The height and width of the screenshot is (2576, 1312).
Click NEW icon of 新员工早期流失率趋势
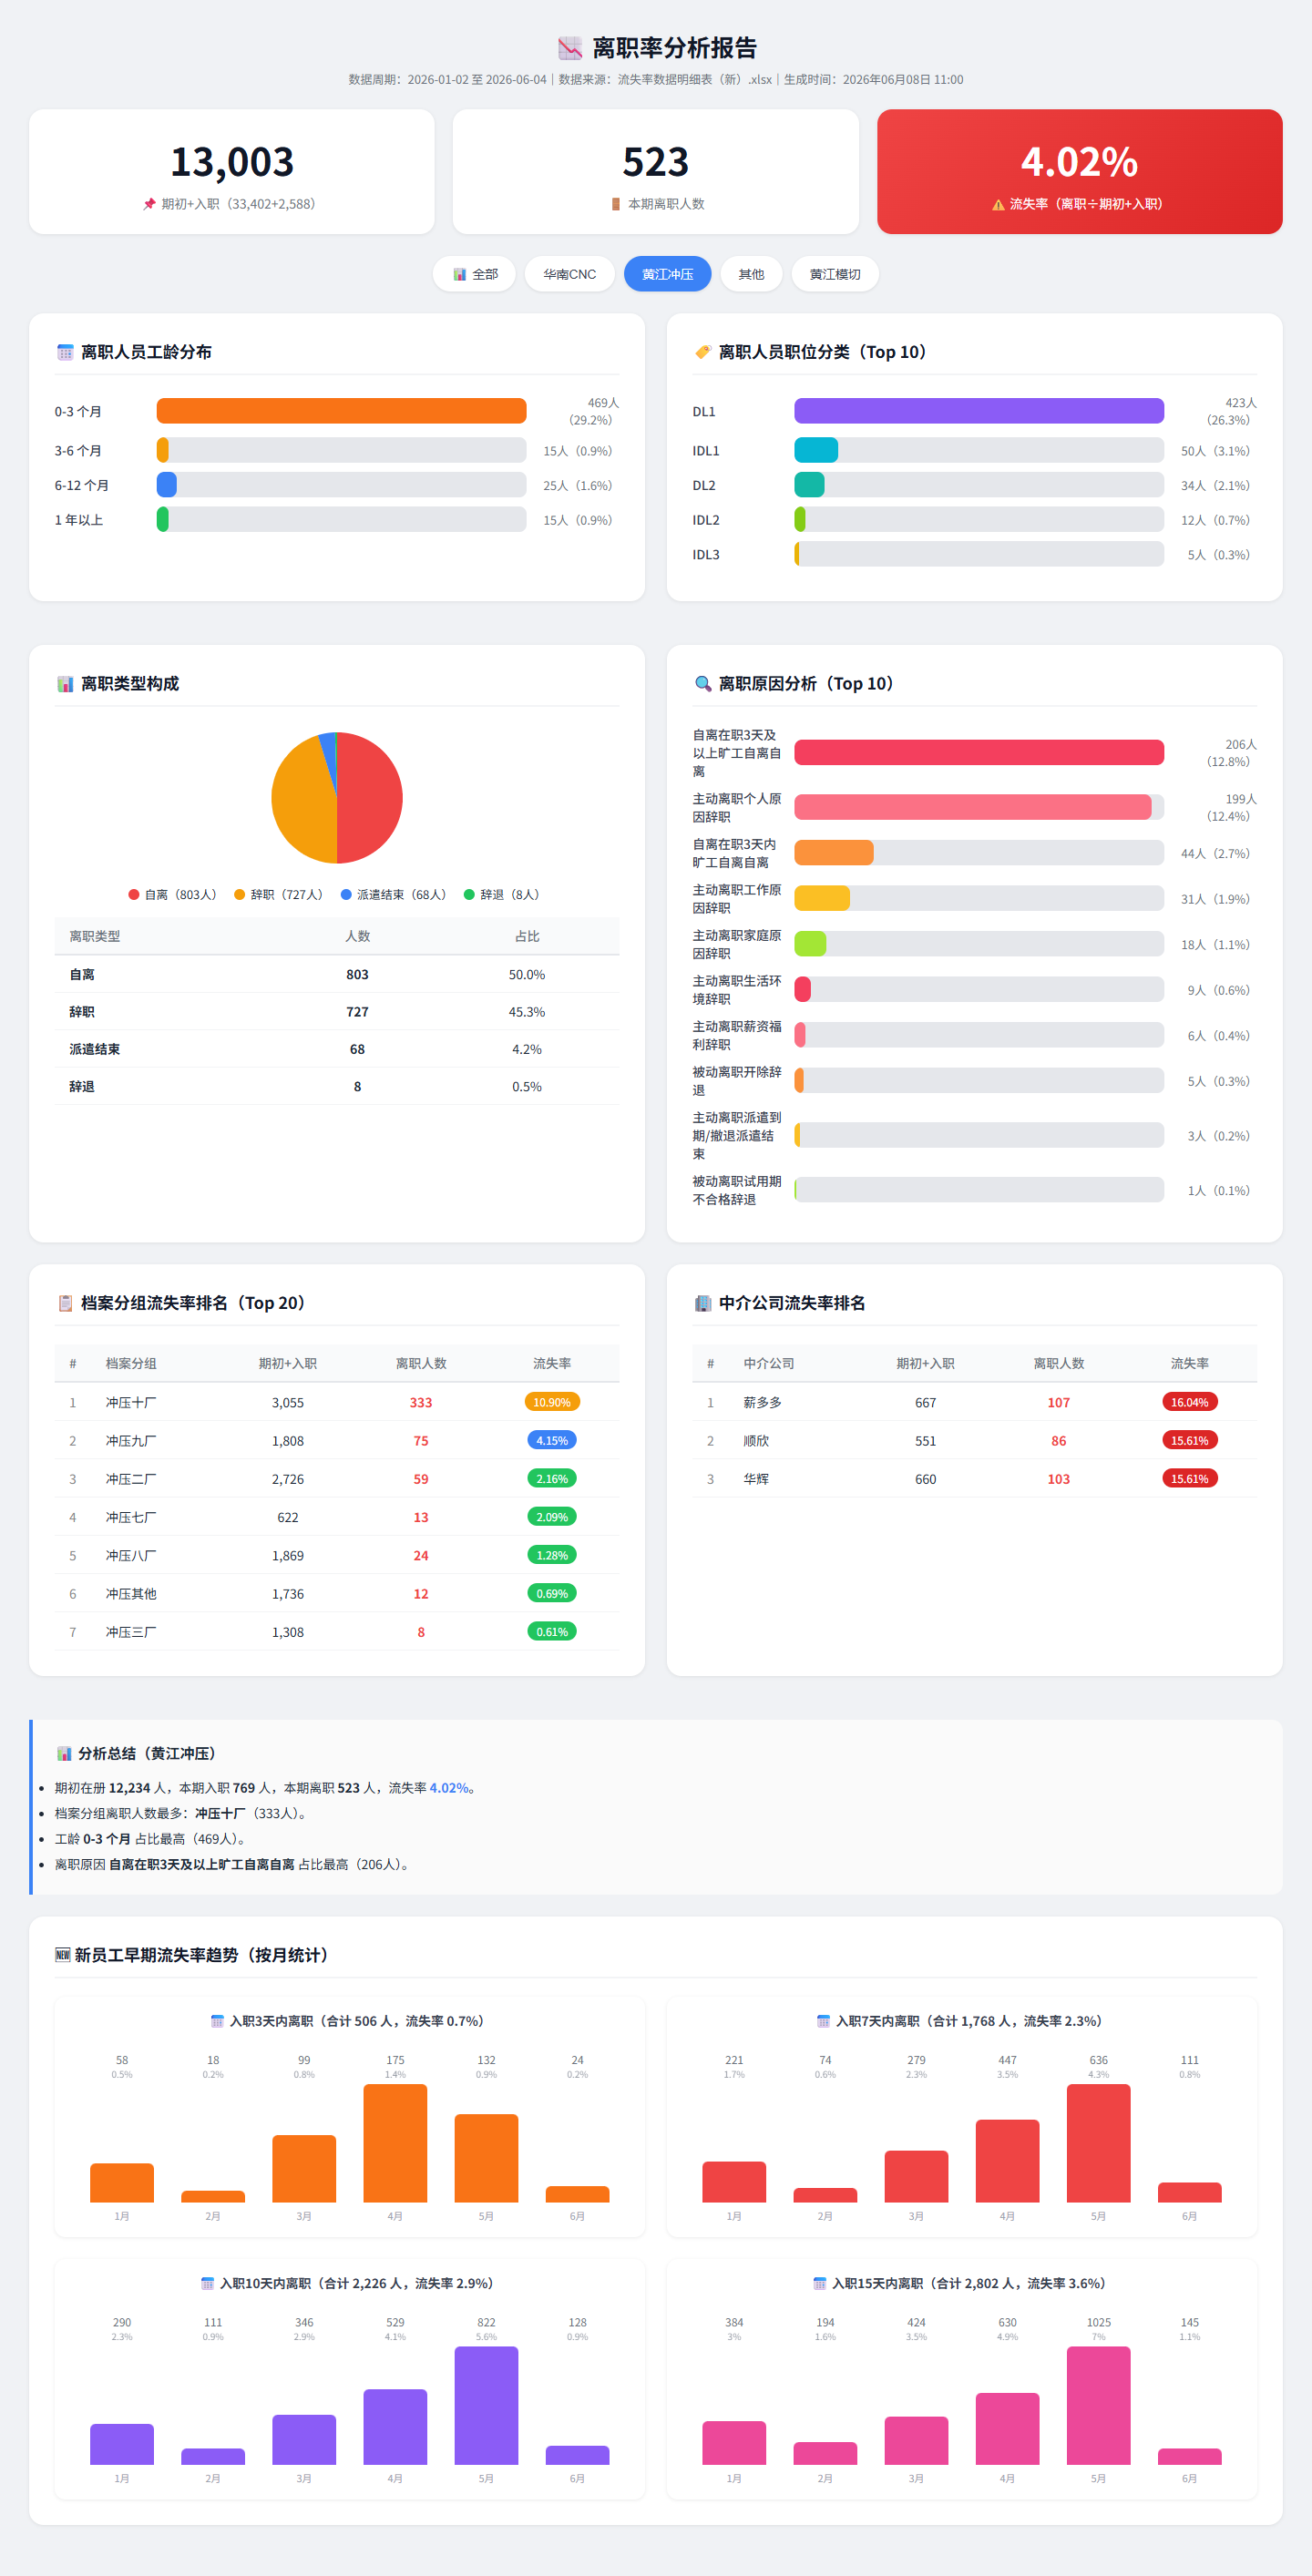click(x=63, y=1955)
